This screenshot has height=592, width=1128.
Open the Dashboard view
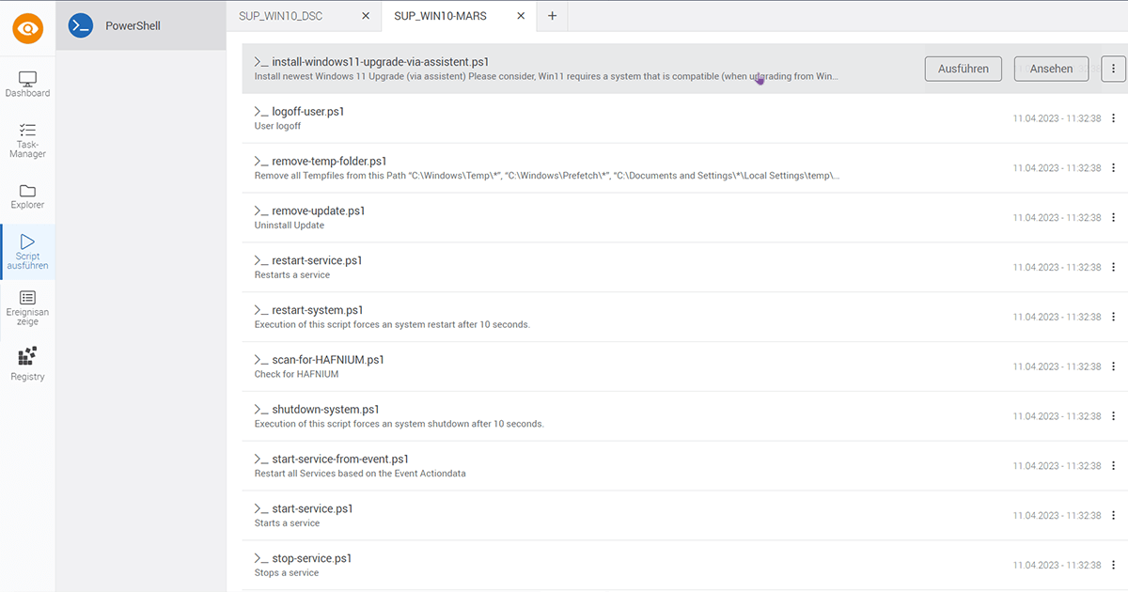pos(28,85)
